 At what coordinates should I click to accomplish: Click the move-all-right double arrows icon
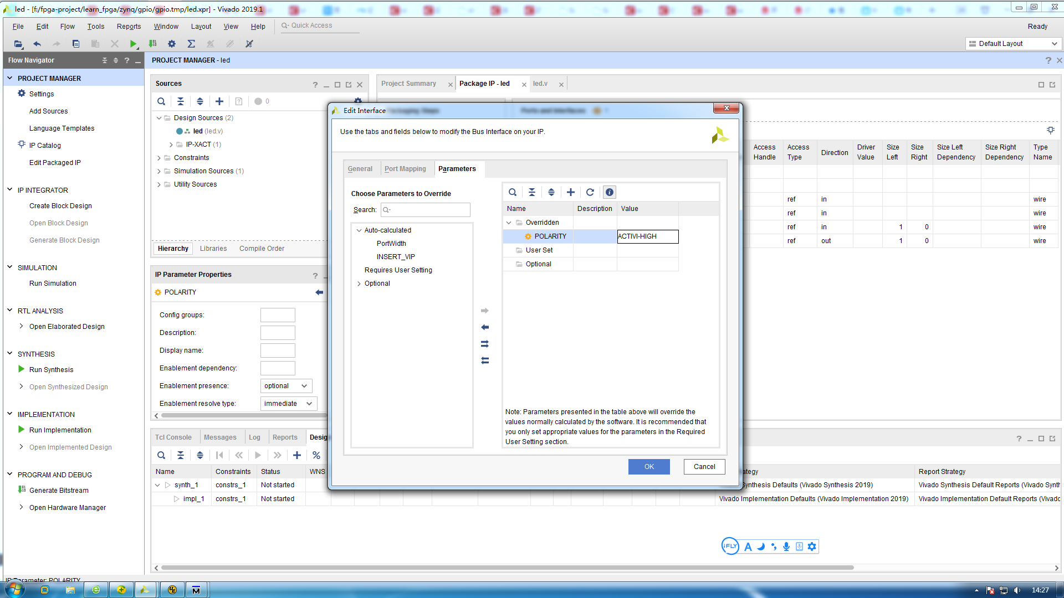click(x=485, y=344)
